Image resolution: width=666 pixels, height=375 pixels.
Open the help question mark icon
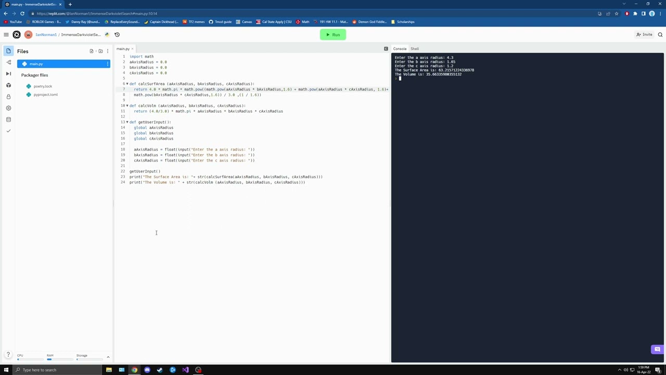[x=8, y=355]
